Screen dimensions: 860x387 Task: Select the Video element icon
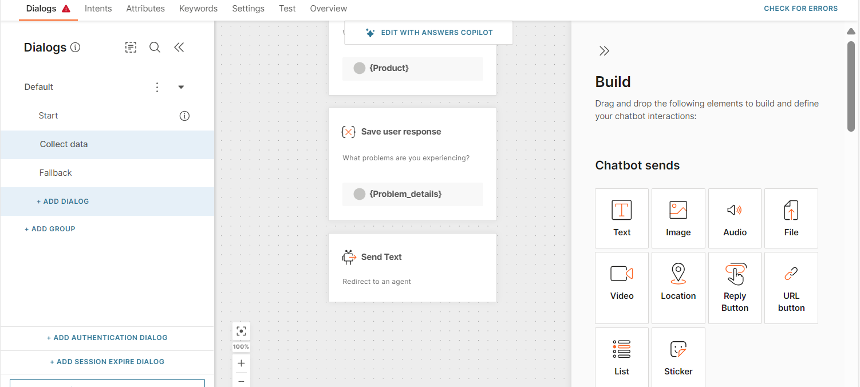[x=621, y=274]
